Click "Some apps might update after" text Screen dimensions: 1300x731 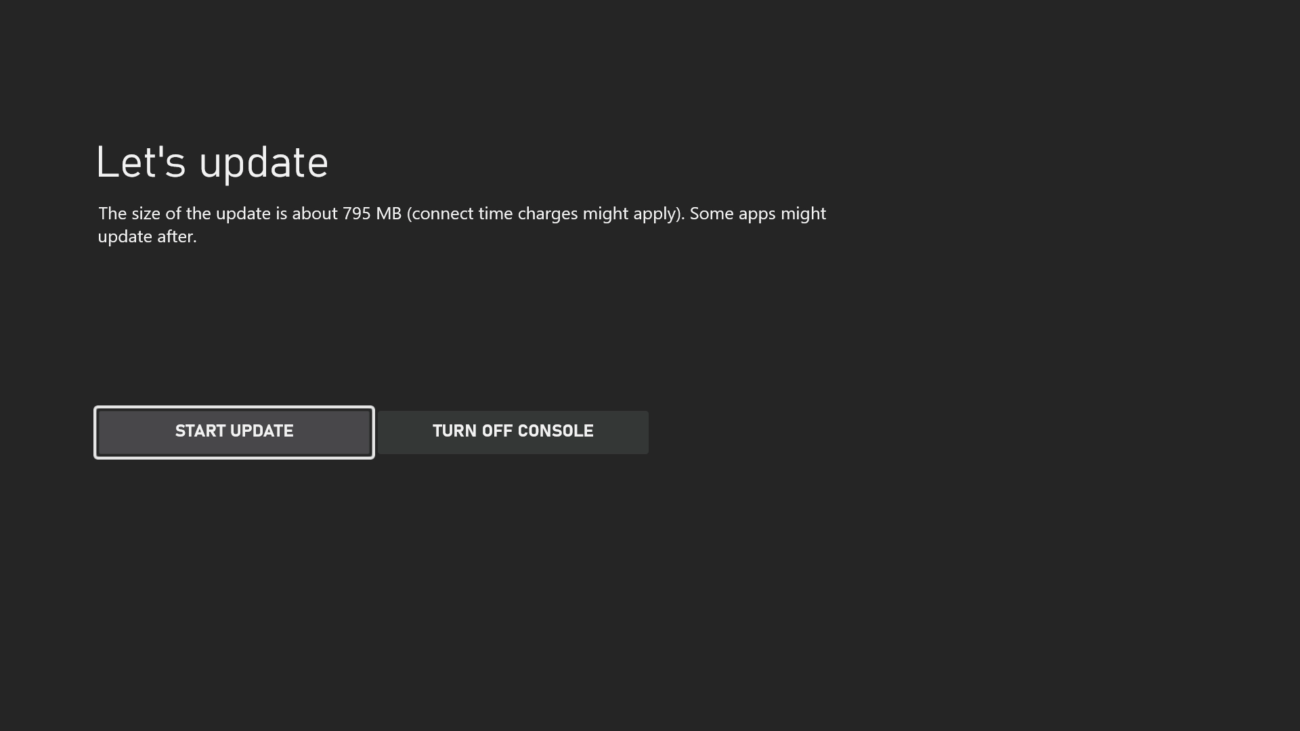[462, 225]
